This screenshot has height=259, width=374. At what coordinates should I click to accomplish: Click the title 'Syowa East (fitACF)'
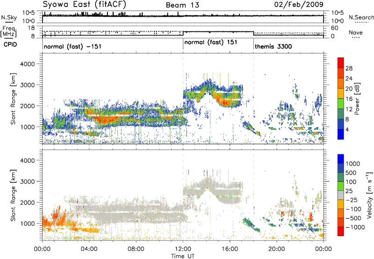pyautogui.click(x=85, y=5)
